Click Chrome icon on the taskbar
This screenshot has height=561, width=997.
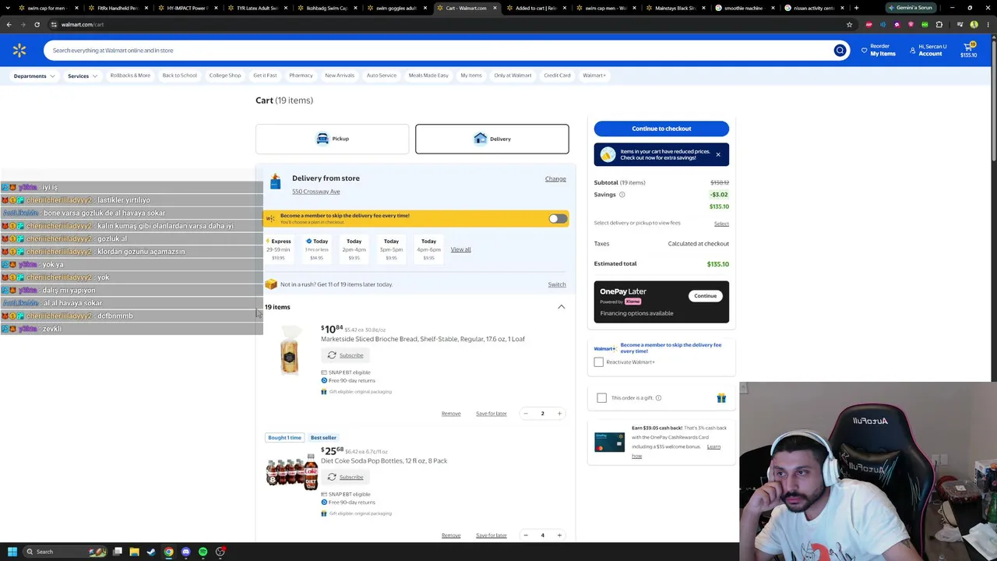coord(168,552)
